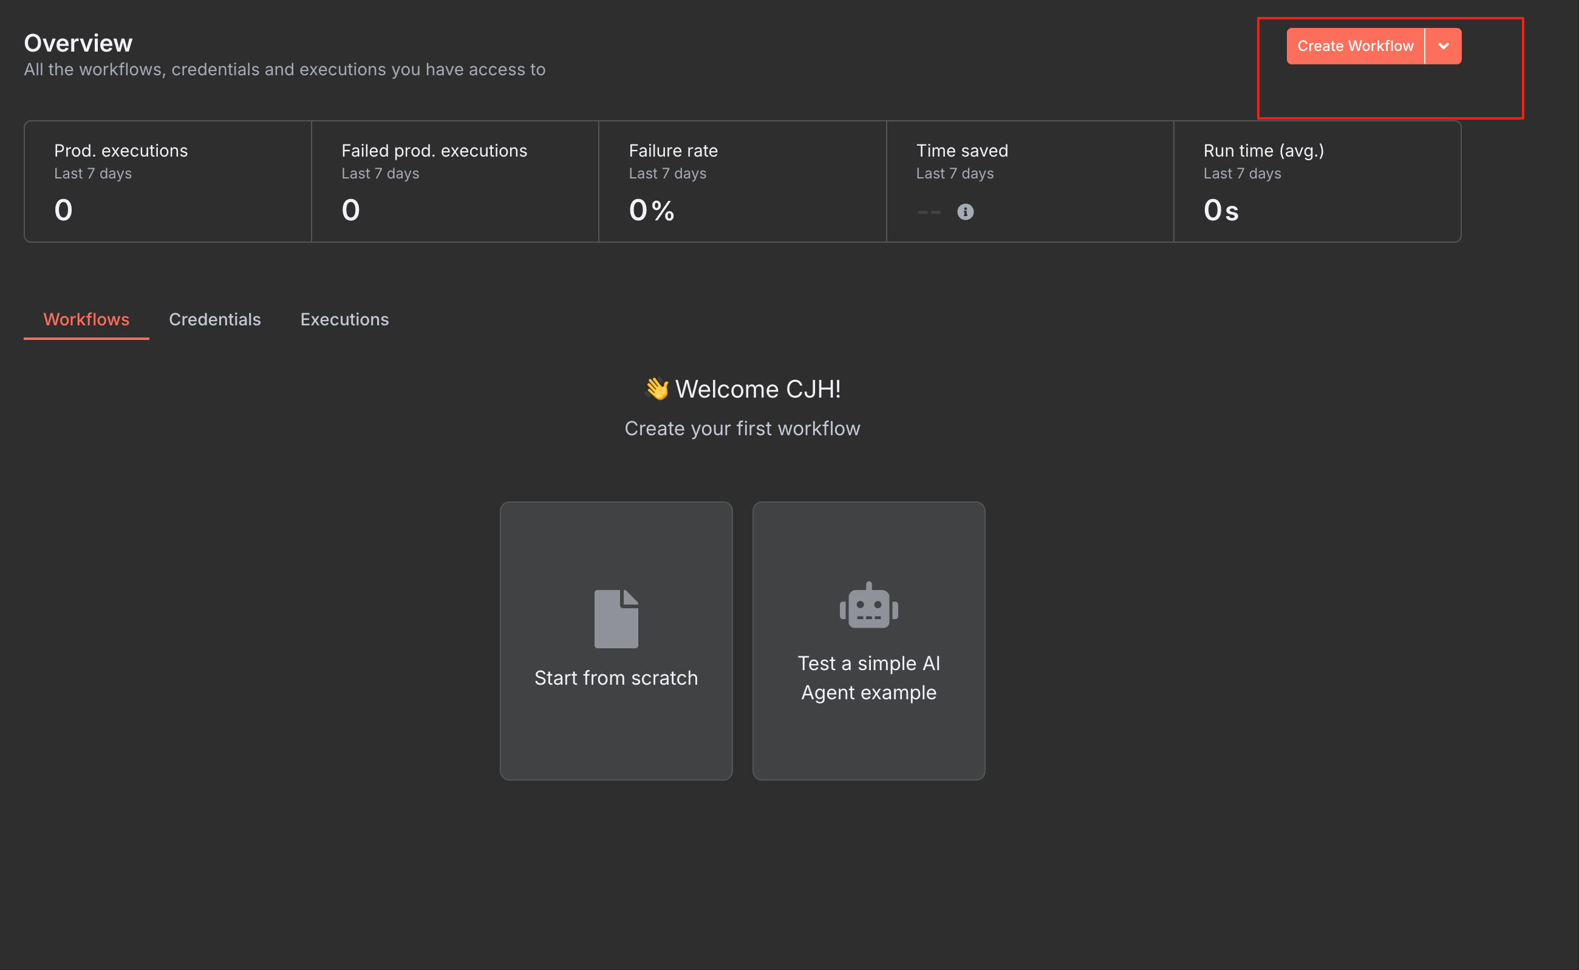Click the Run time (avg.) card

pyautogui.click(x=1317, y=181)
